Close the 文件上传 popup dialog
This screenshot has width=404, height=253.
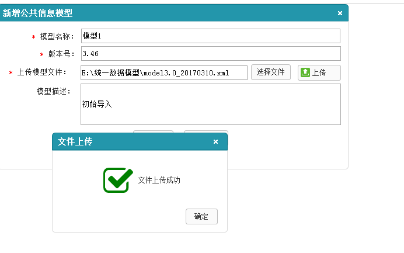coord(215,141)
